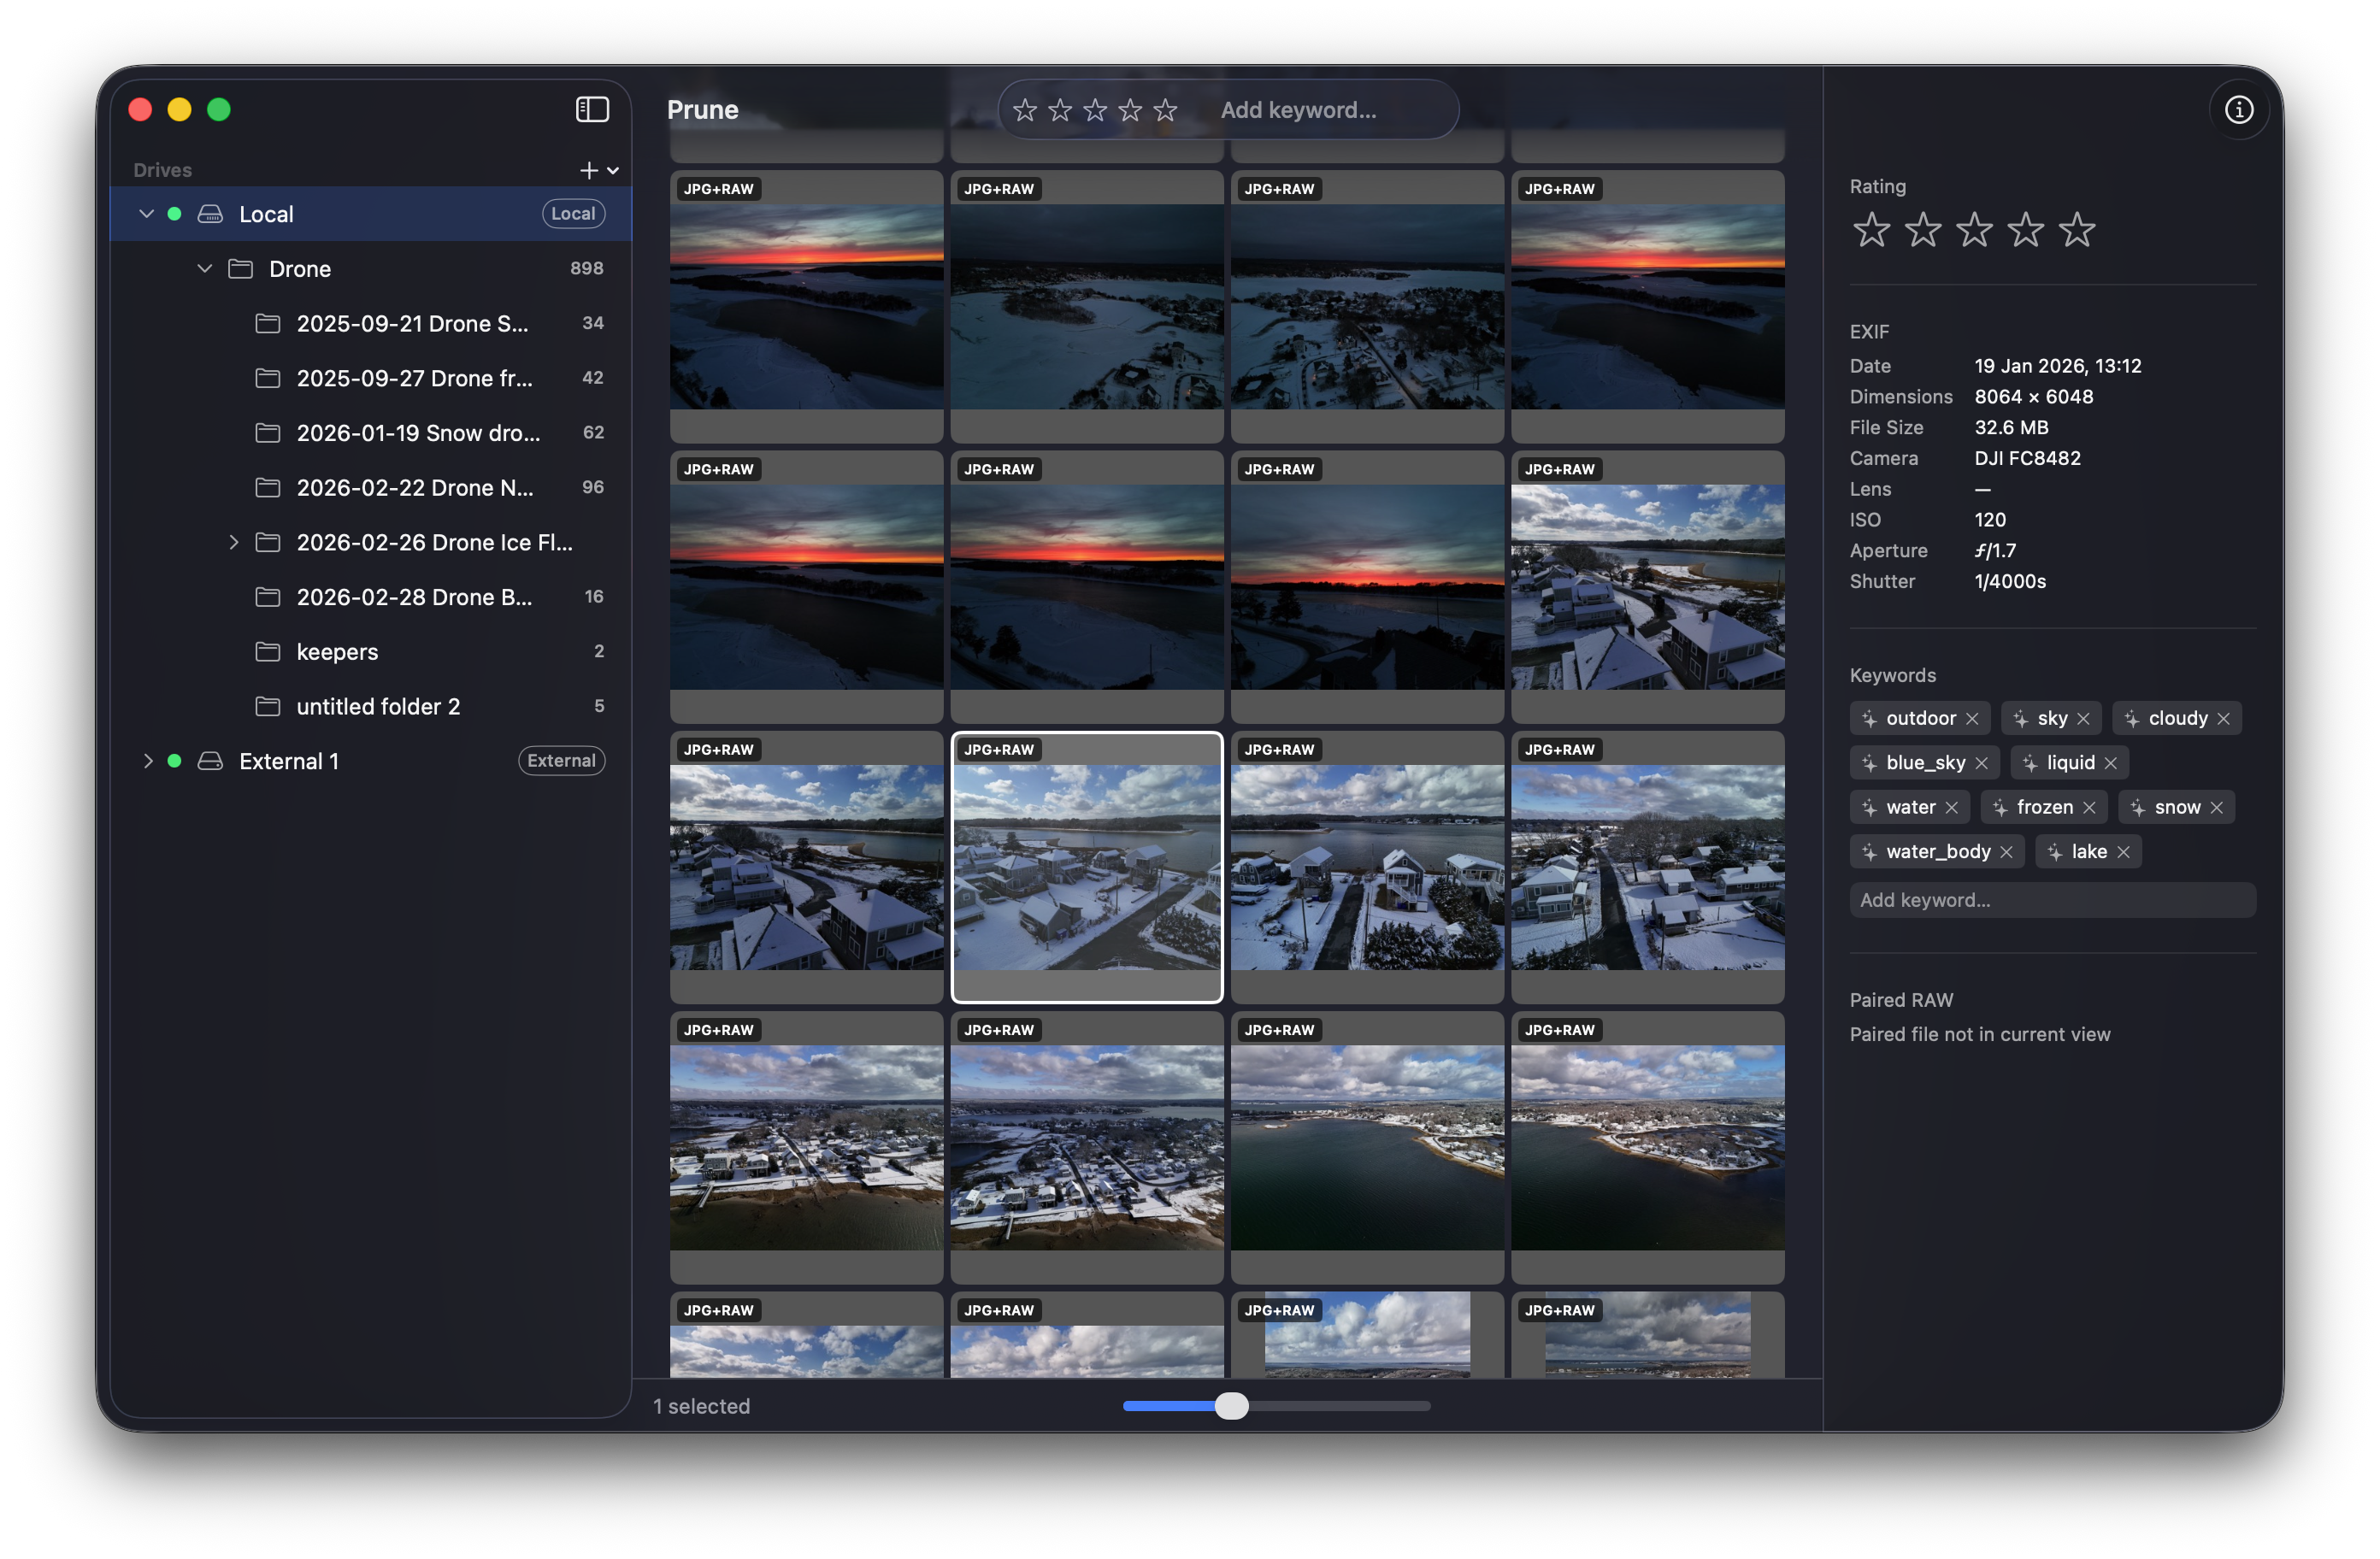
Task: Click the add drive plus icon
Action: tap(589, 171)
